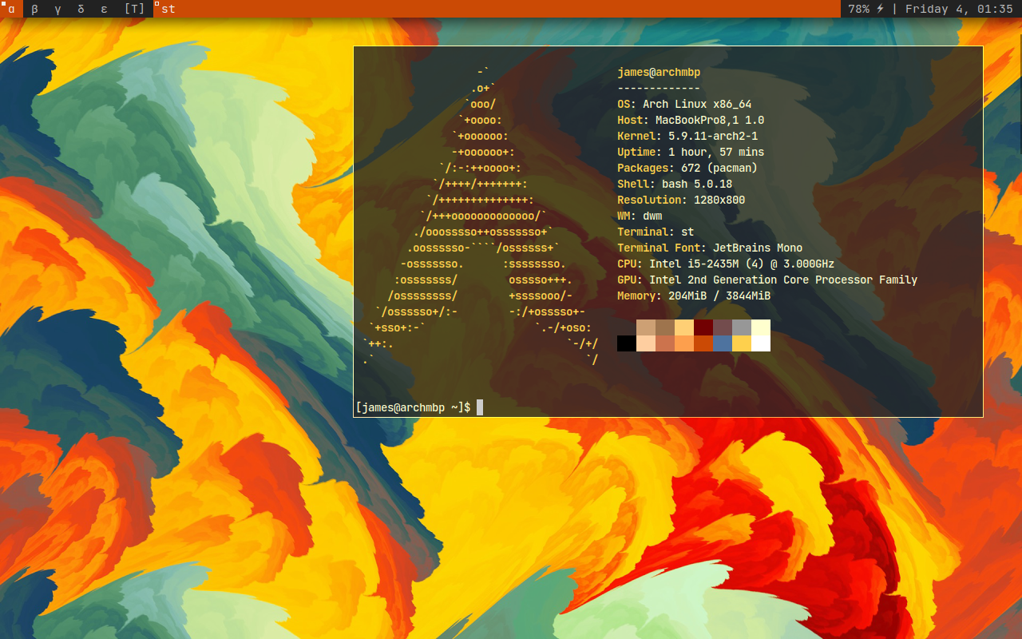Click the CPU: Intel i5-2435M line
Screen dimensions: 1022x639
[x=726, y=264]
